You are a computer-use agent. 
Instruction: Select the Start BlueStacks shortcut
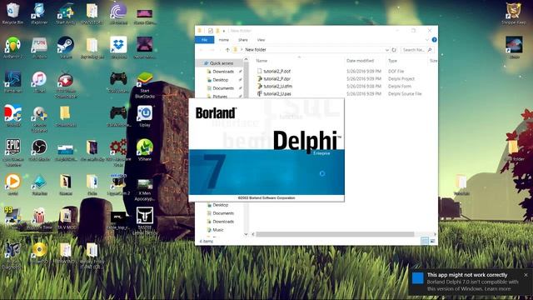[145, 84]
